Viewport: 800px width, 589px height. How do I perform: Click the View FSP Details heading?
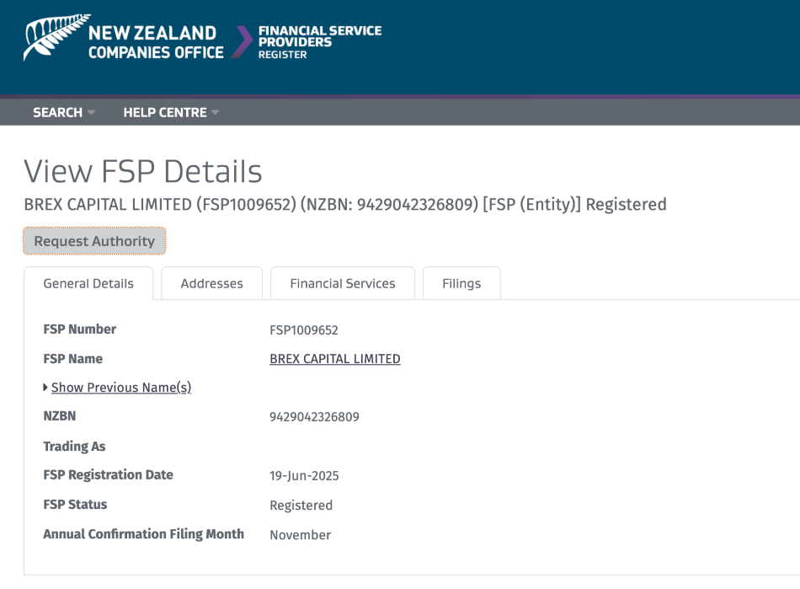[x=143, y=171]
